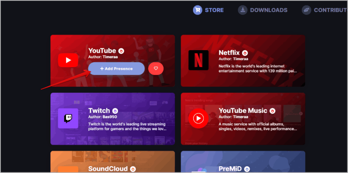The width and height of the screenshot is (348, 173).
Task: Click the hot badge beside Twitch title
Action: pos(115,111)
